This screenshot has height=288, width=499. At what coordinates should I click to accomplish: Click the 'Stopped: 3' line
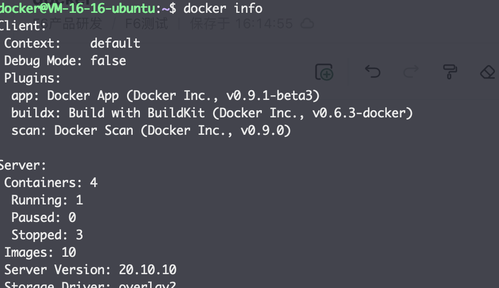[47, 235]
